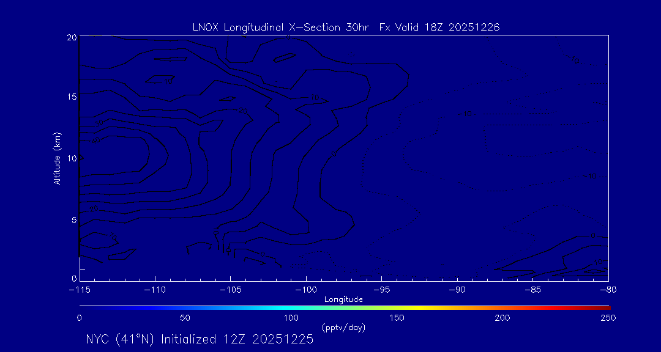Select the altitude axis tick label 15
The height and width of the screenshot is (352, 661).
72,97
